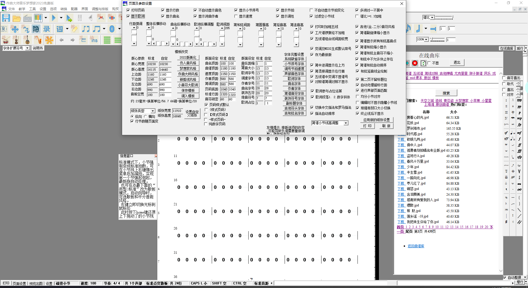The width and height of the screenshot is (528, 288).
Task: Click the 打印 button in settings dialog
Action: (x=367, y=126)
